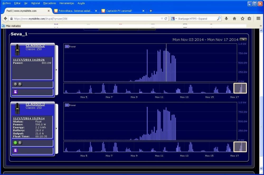The height and width of the screenshot is (175, 264).
Task: Open the Ver menu
Action: pyautogui.click(x=26, y=3)
